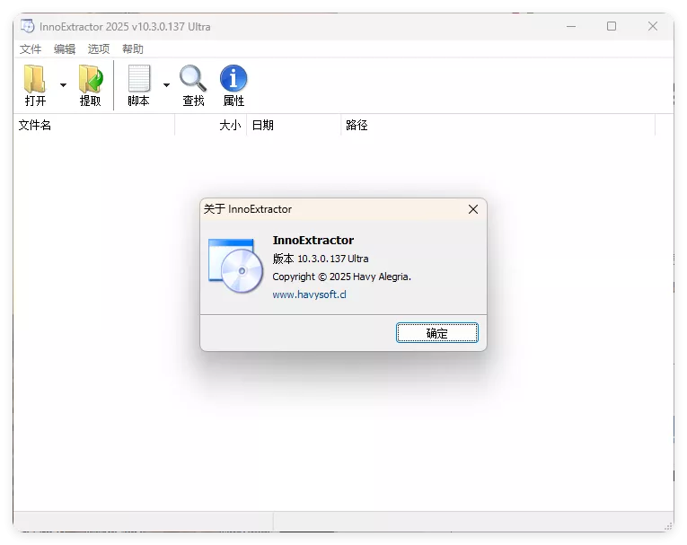Expand the 脚本 dropdown arrow

click(166, 85)
